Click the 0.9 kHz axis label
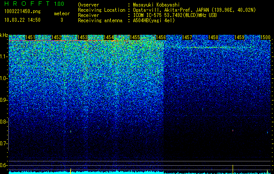 tap(3, 100)
